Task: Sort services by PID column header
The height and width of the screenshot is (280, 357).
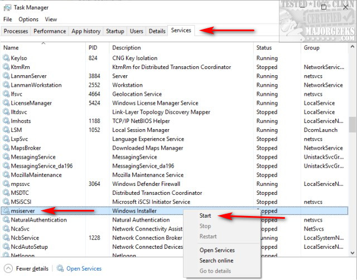Action: click(98, 48)
